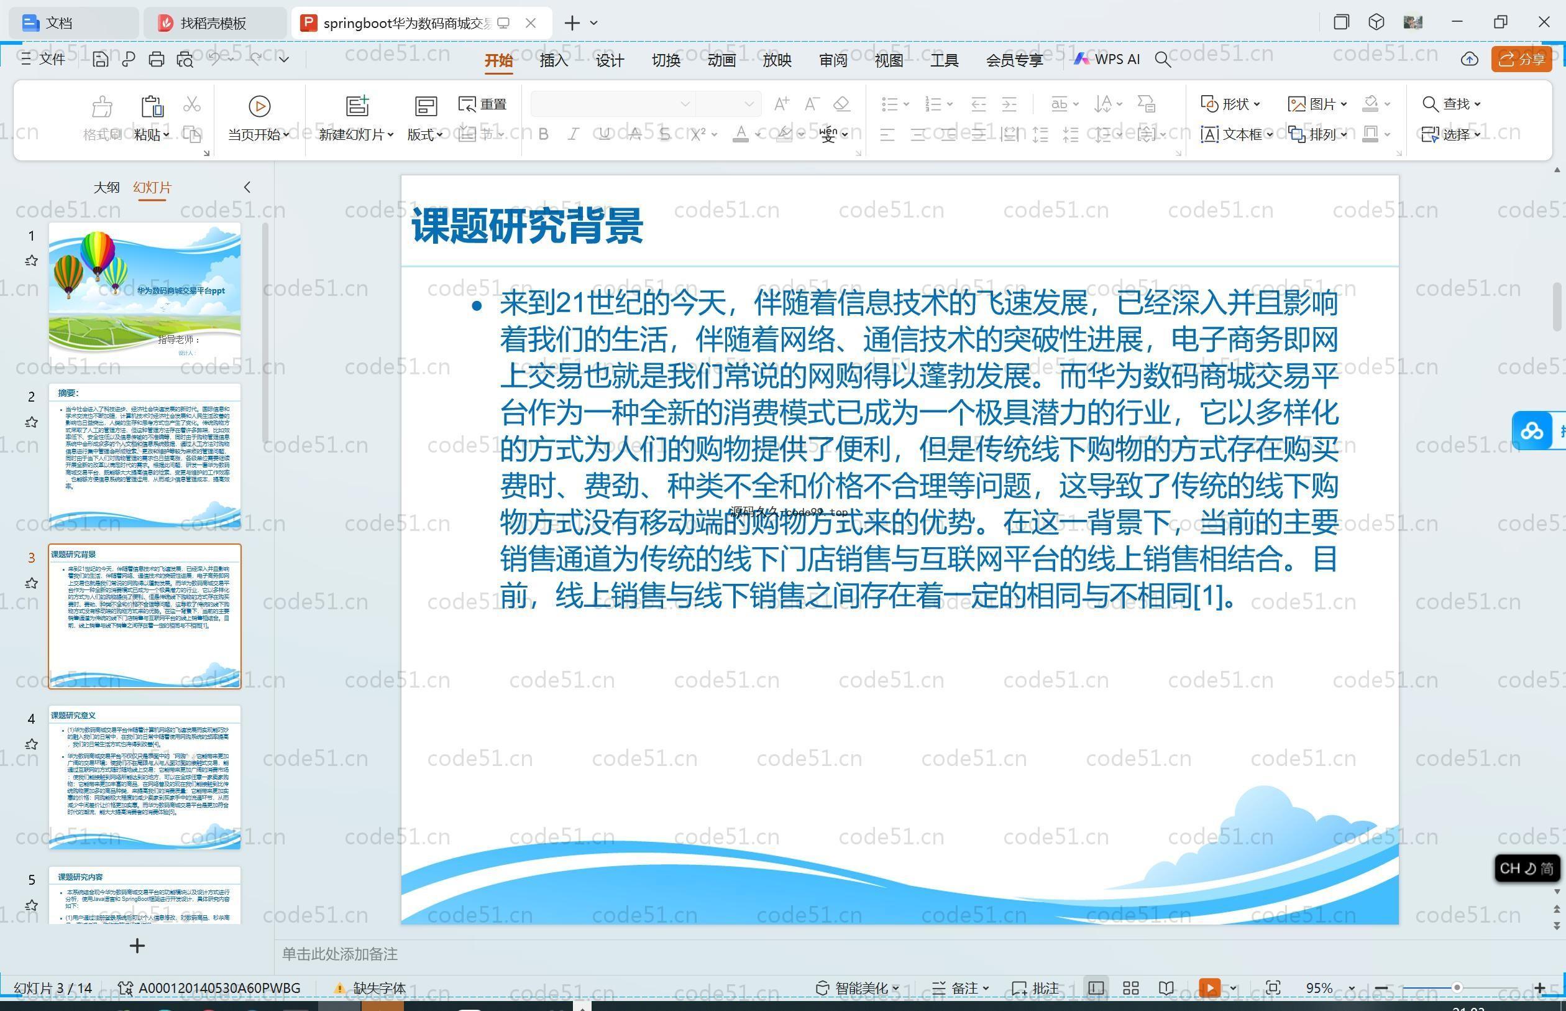This screenshot has height=1011, width=1566.
Task: Click the Reset slide button
Action: (483, 104)
